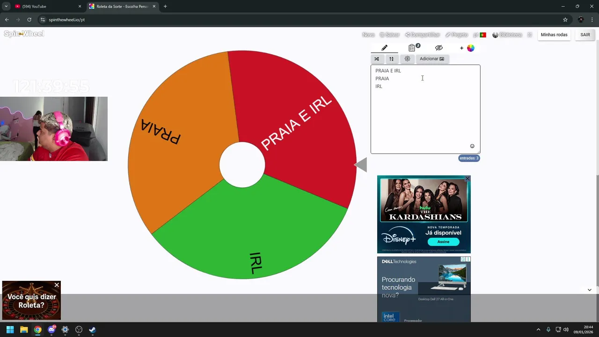The height and width of the screenshot is (337, 599).
Task: Click Salvar to save the wheel
Action: [389, 35]
